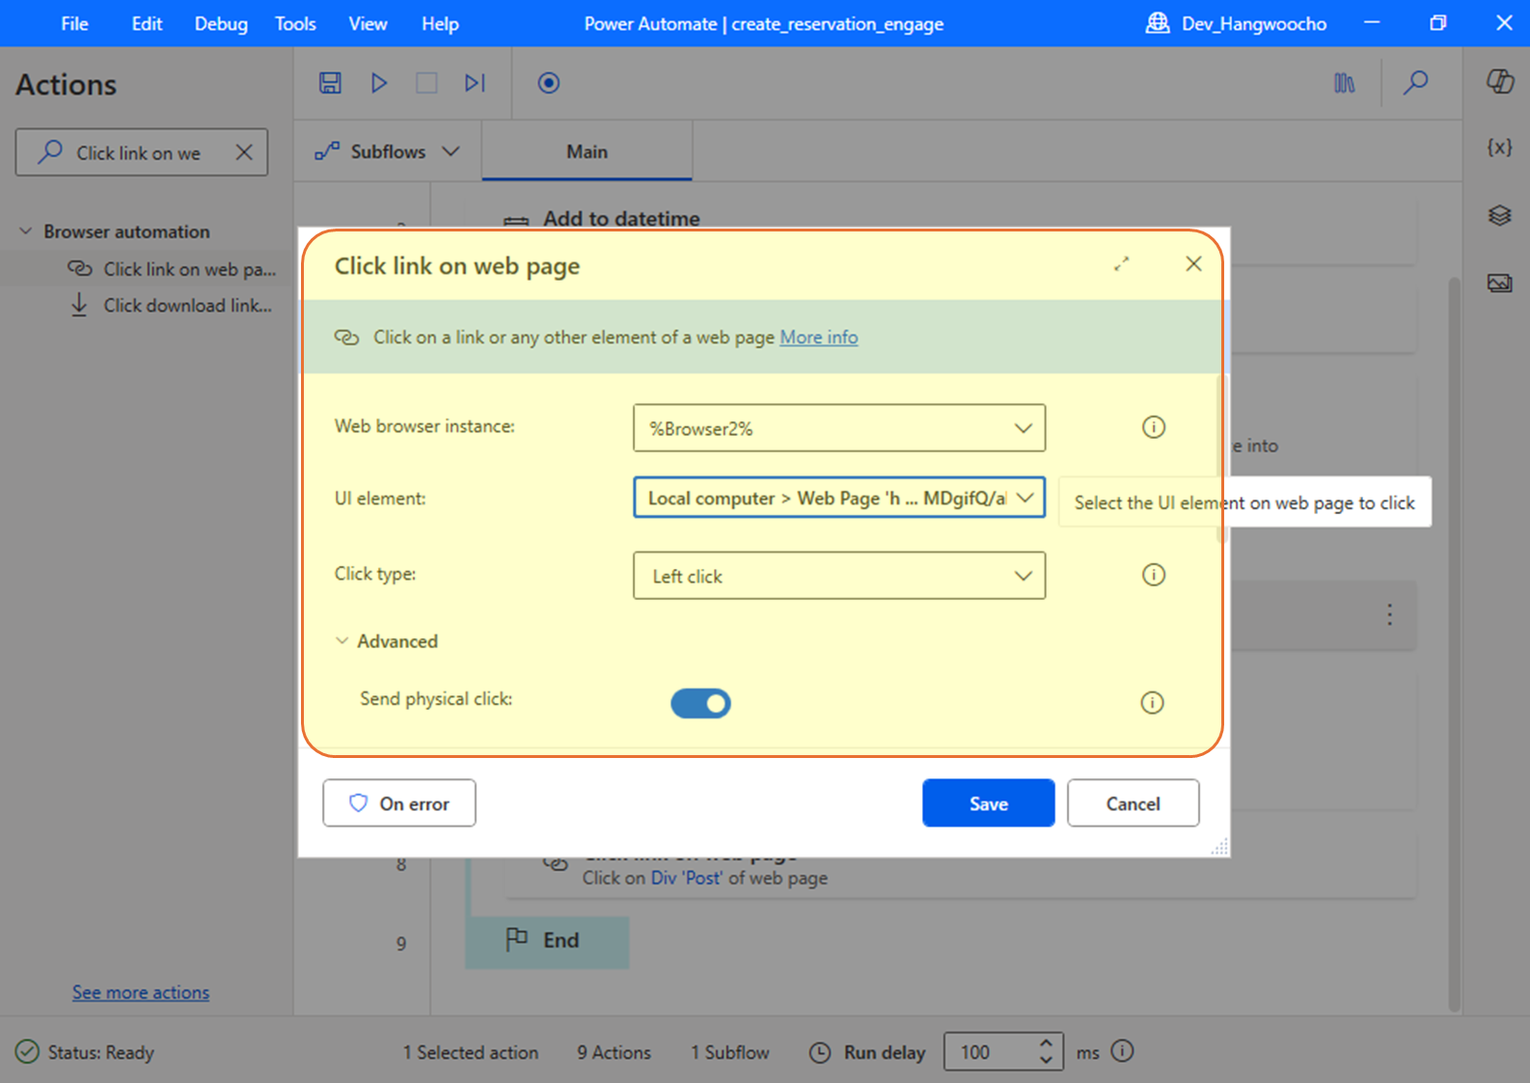Close the Click link on web page dialog

1193,264
